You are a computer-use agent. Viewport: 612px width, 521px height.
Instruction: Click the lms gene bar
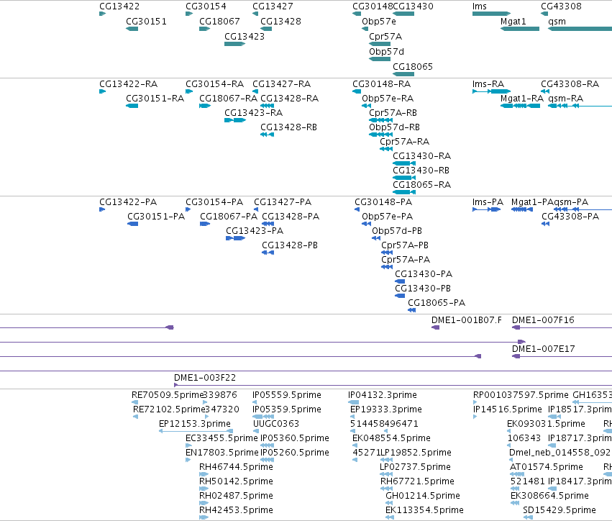491,14
